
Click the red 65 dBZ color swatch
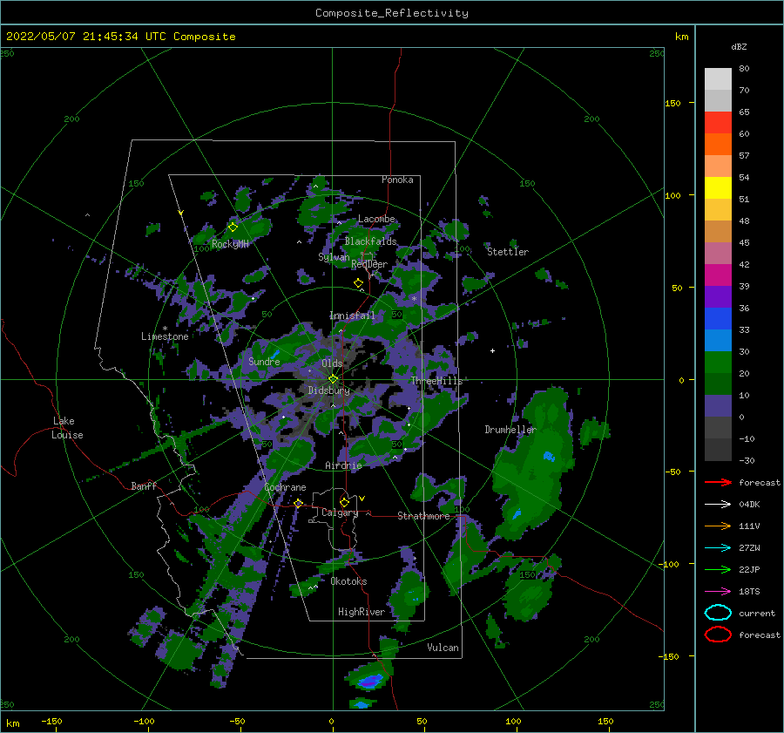[718, 123]
